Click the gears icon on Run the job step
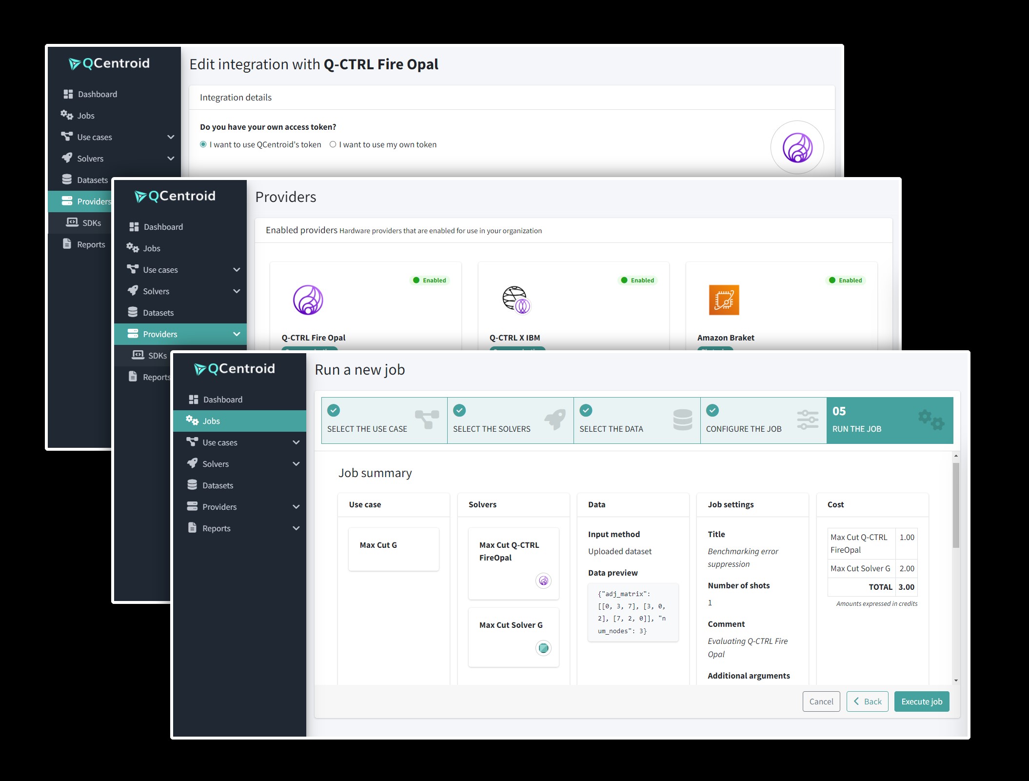1029x781 pixels. tap(931, 420)
